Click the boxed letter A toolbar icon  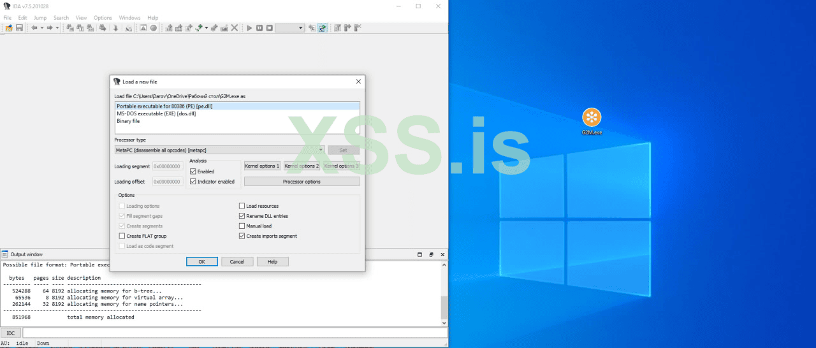[x=143, y=28]
